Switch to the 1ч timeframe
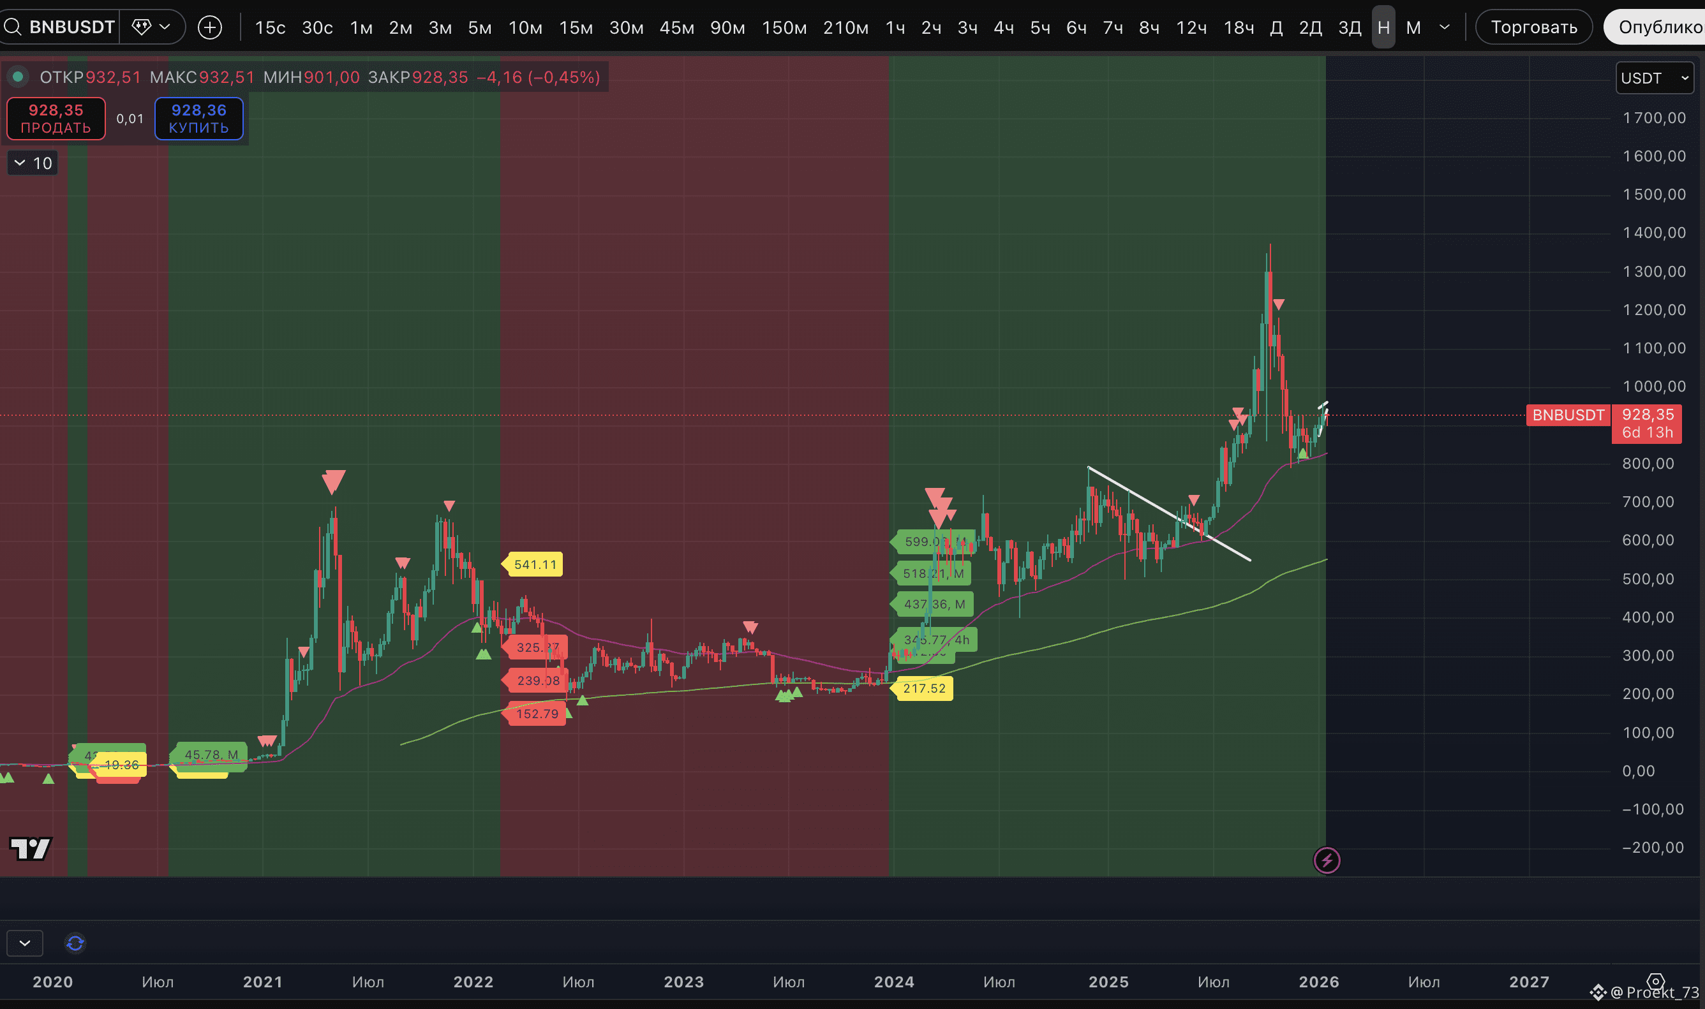The image size is (1705, 1009). 895,27
